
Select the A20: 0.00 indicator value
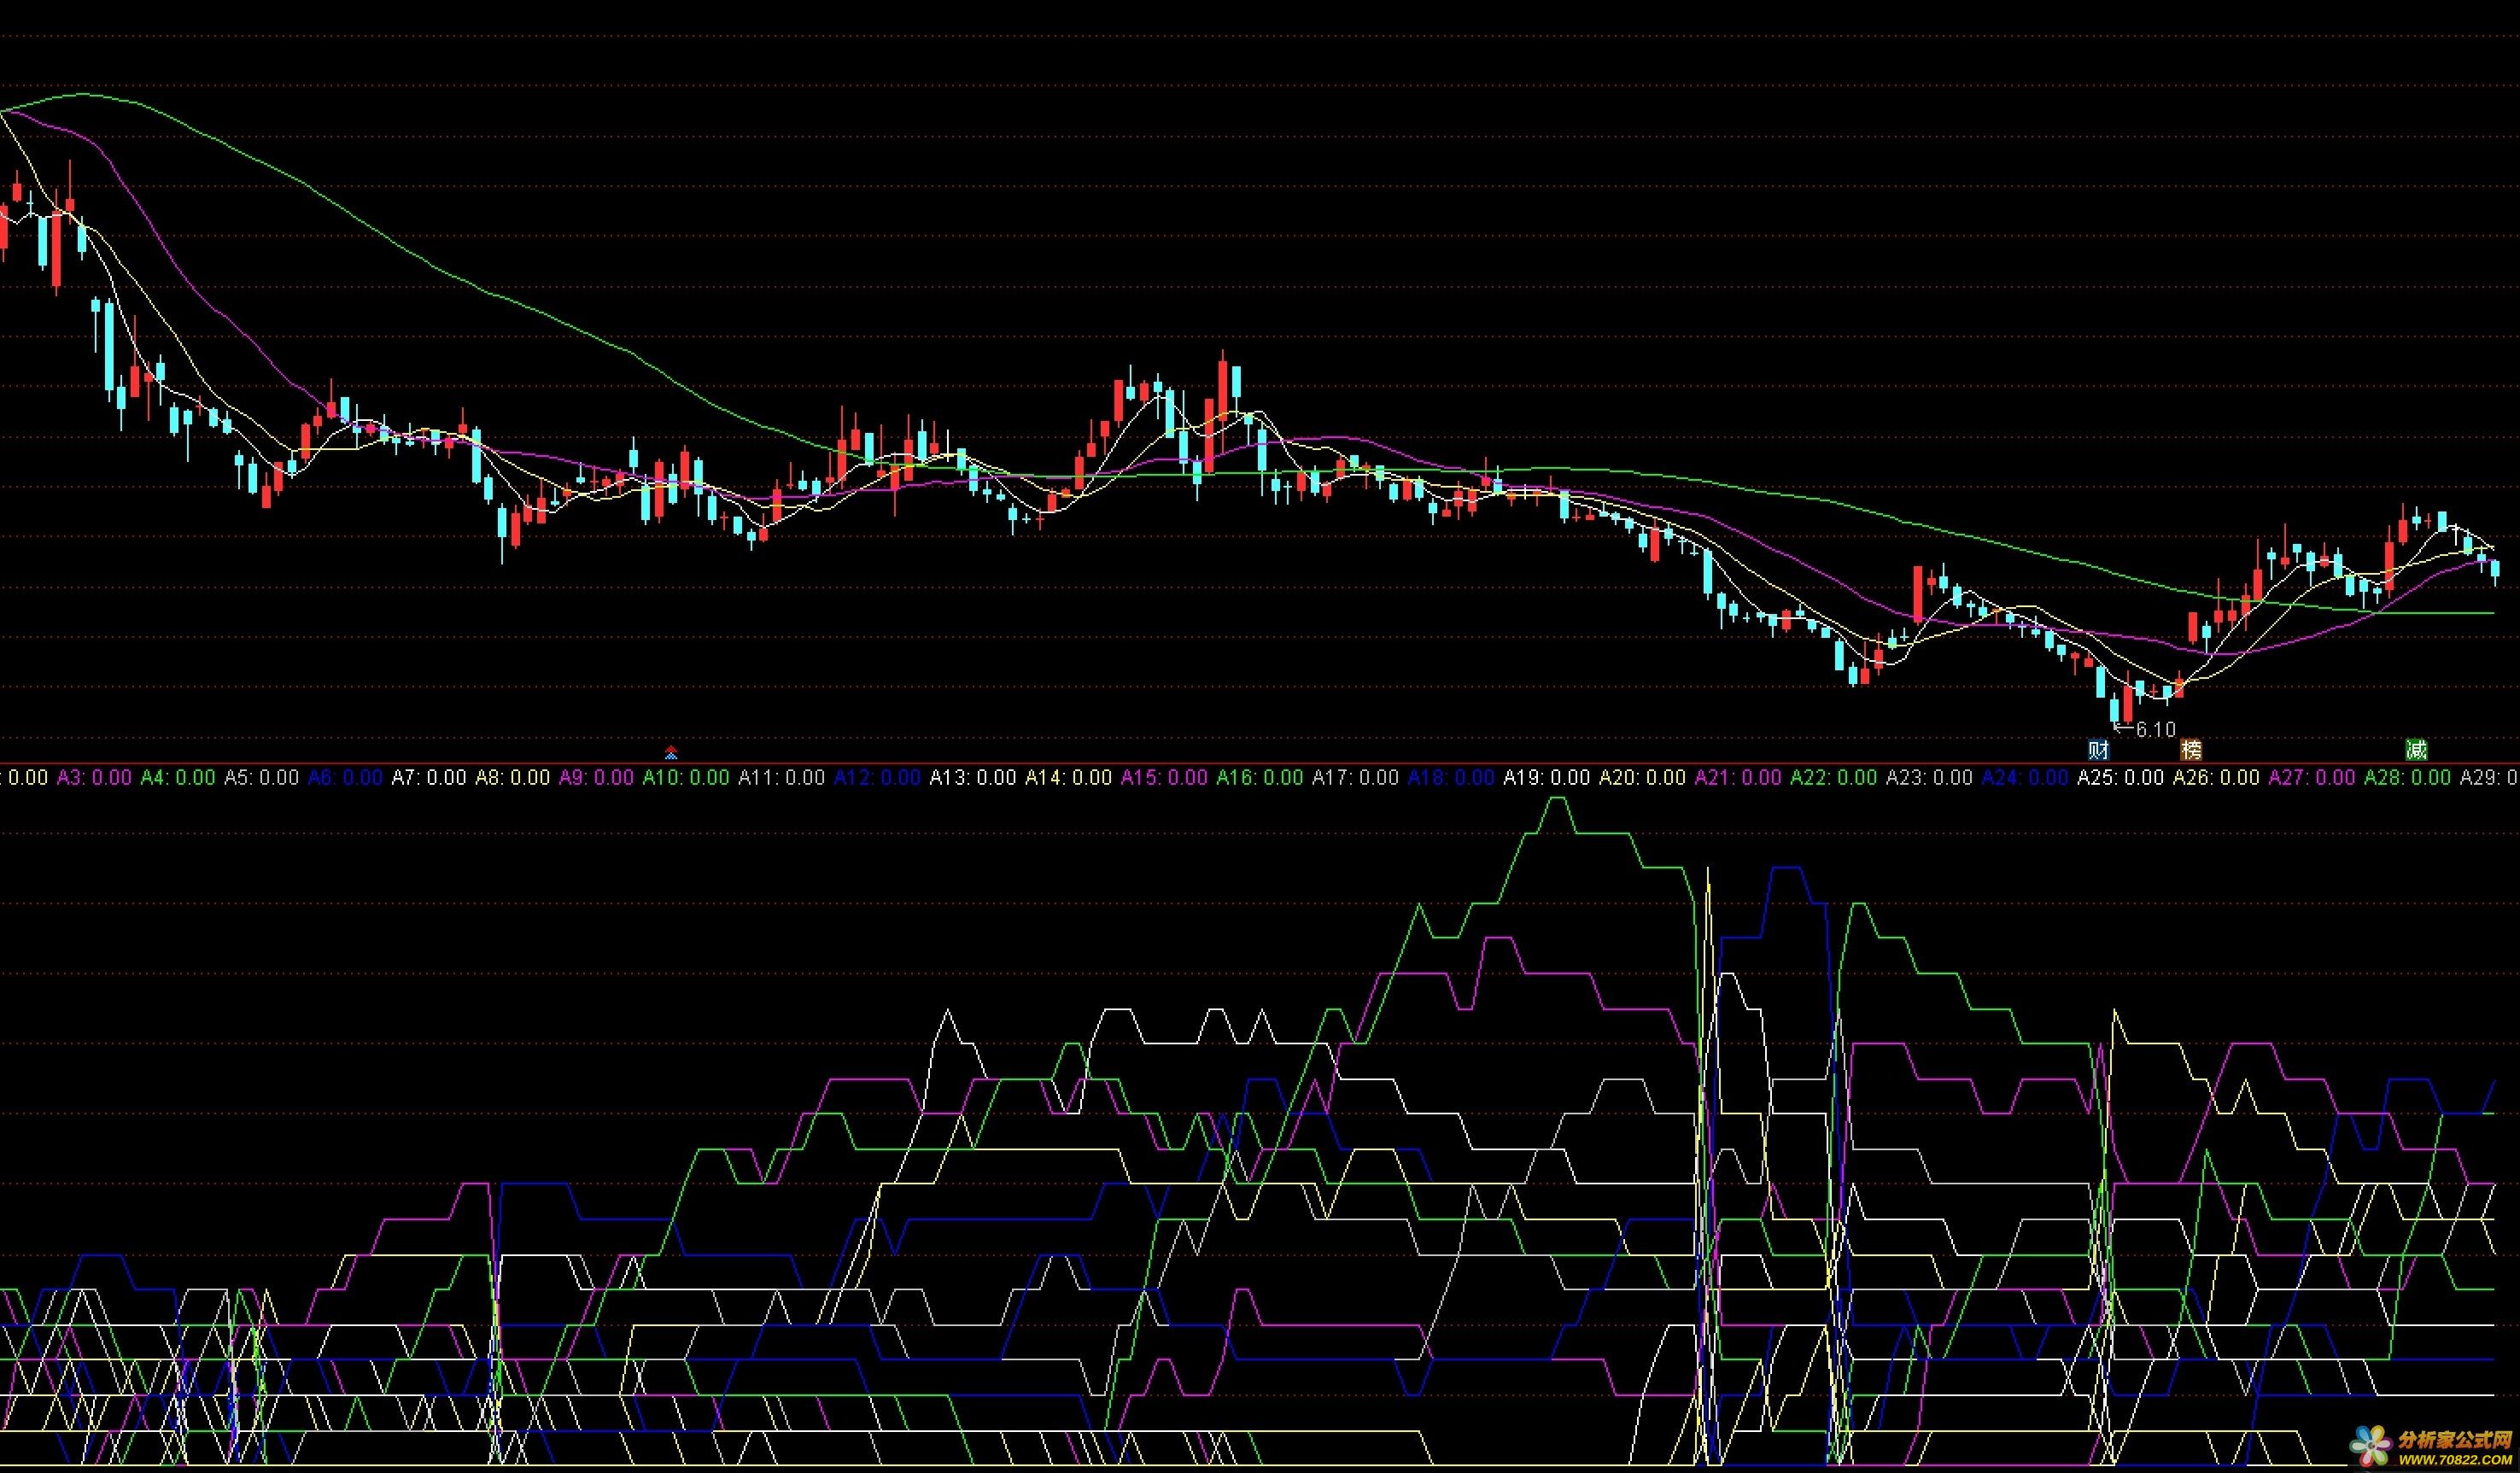coord(1642,777)
